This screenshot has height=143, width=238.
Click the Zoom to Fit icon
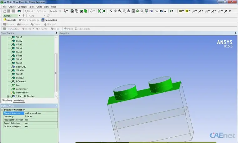(x=129, y=11)
